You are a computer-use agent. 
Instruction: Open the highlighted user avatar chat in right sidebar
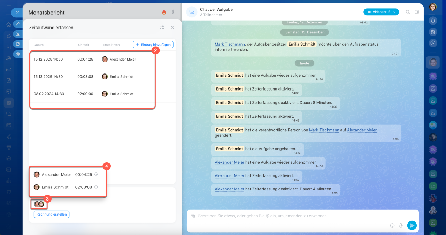point(433,63)
